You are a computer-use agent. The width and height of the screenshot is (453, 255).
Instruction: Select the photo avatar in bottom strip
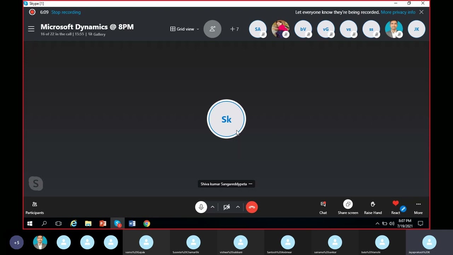[40, 243]
